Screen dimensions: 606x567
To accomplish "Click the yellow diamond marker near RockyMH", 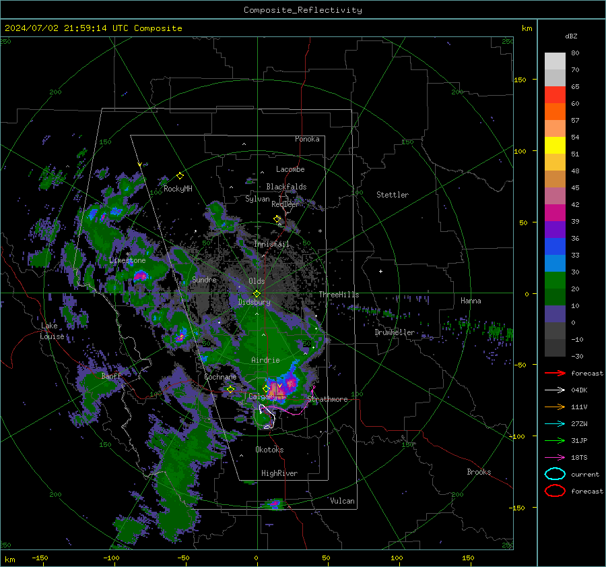I will 180,176.
